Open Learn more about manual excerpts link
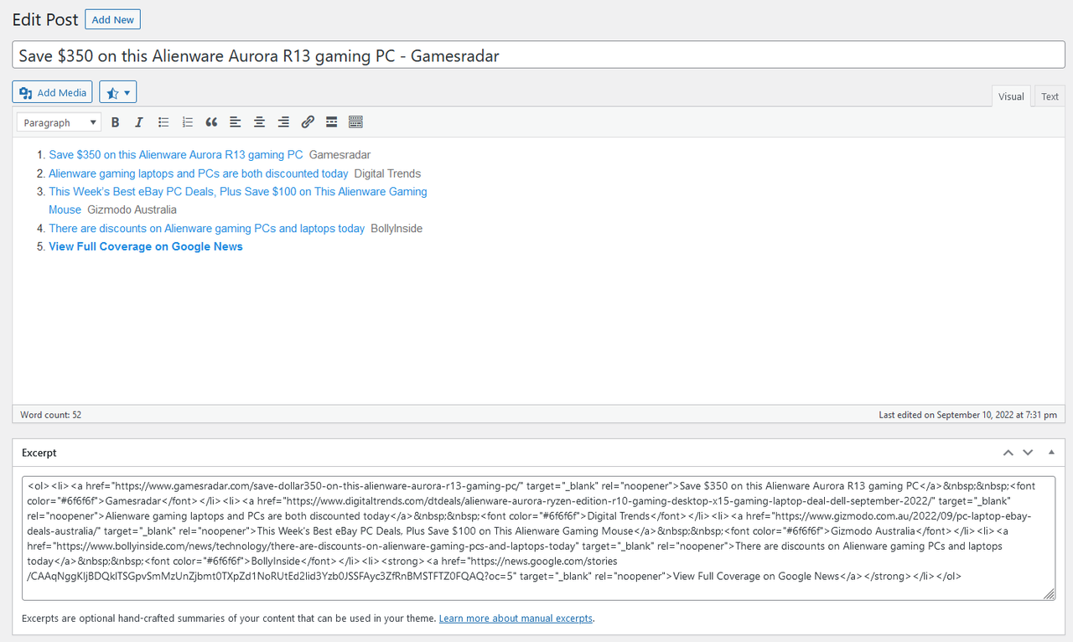Viewport: 1073px width, 642px height. coord(516,619)
